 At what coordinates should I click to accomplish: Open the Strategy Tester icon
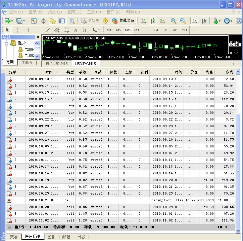[x=71, y=21]
